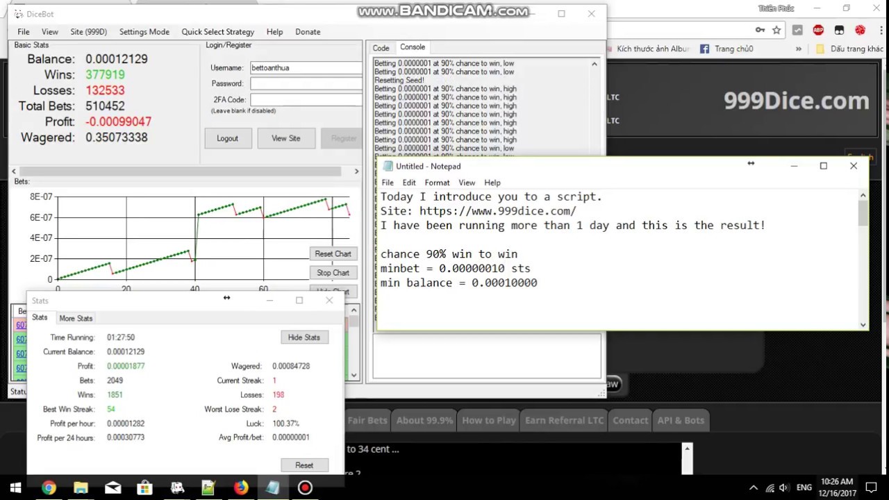Viewport: 889px width, 500px height.
Task: Show hidden system tray icons
Action: tap(754, 487)
